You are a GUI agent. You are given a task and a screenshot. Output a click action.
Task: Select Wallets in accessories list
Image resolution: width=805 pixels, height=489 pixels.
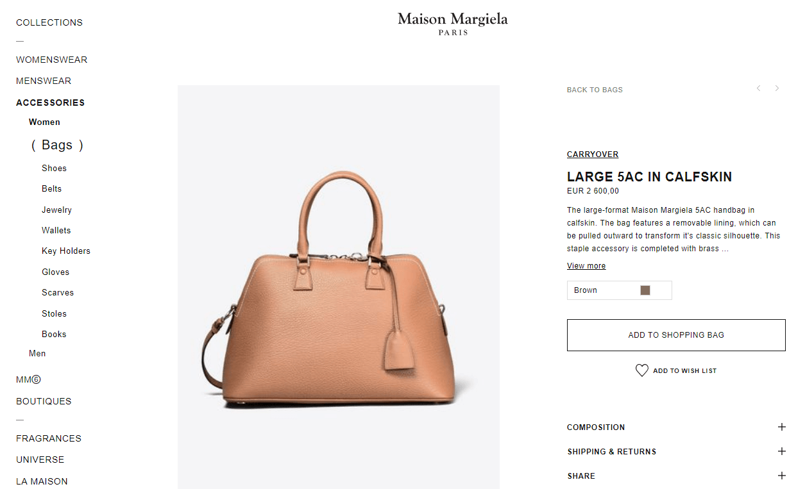coord(56,230)
